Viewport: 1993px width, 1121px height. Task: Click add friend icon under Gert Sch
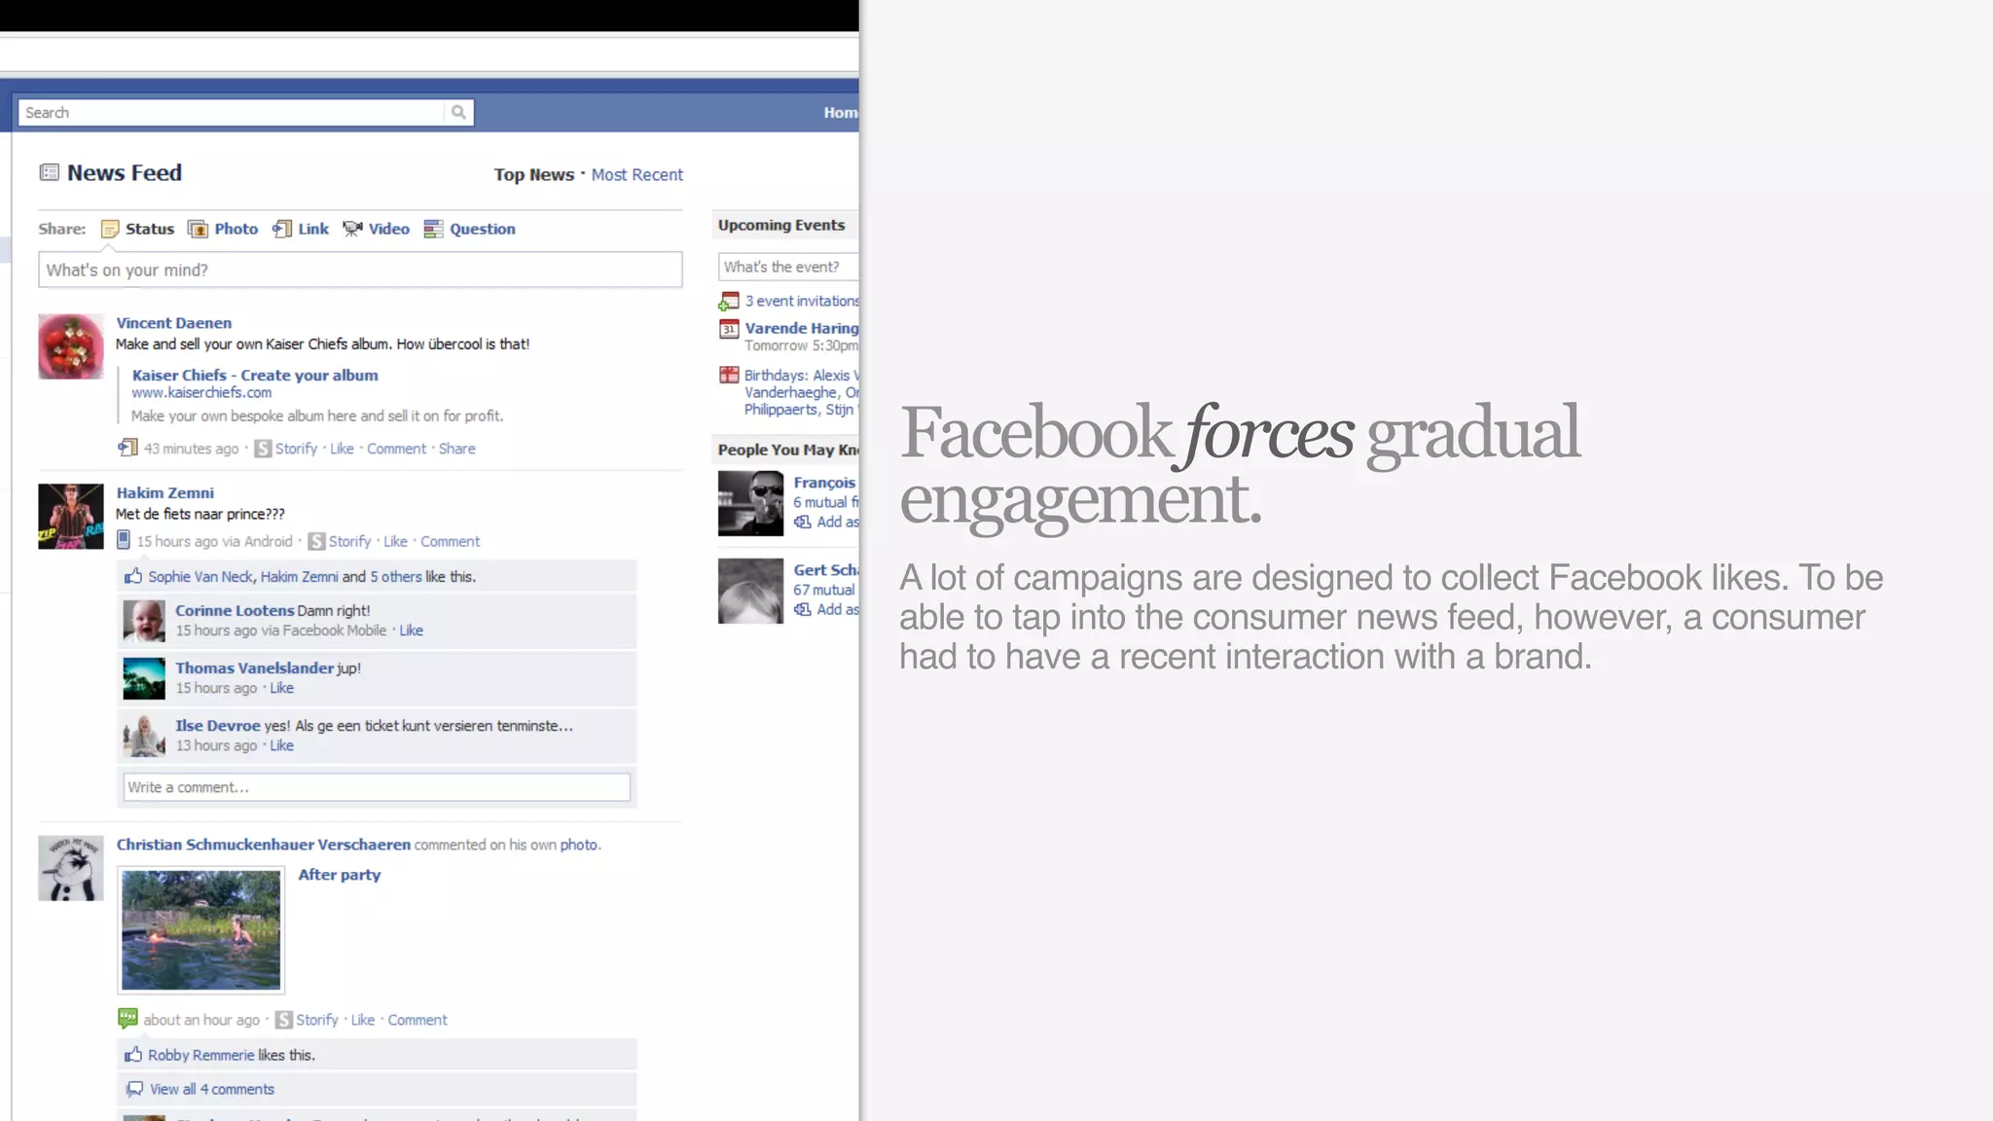[802, 609]
